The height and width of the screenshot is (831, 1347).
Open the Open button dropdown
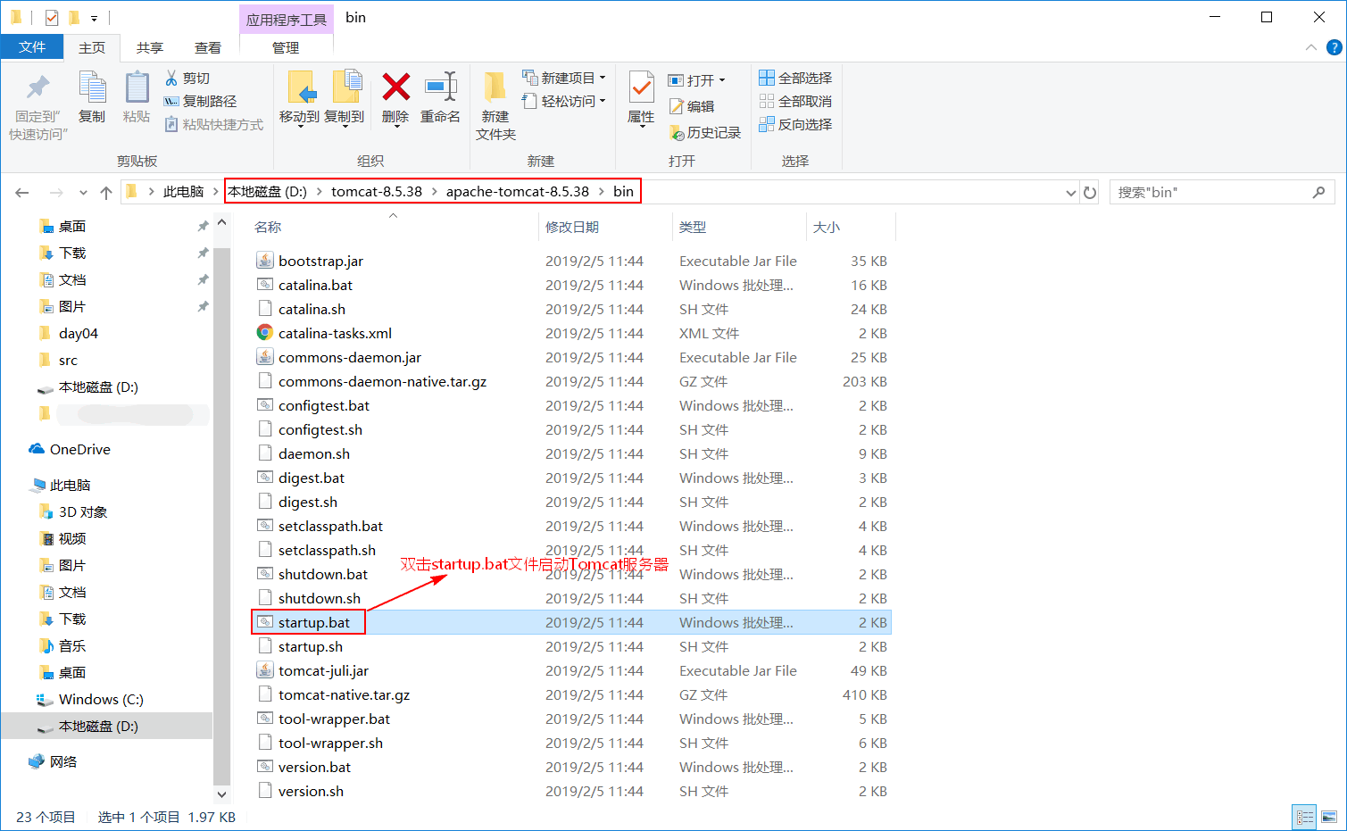722,80
